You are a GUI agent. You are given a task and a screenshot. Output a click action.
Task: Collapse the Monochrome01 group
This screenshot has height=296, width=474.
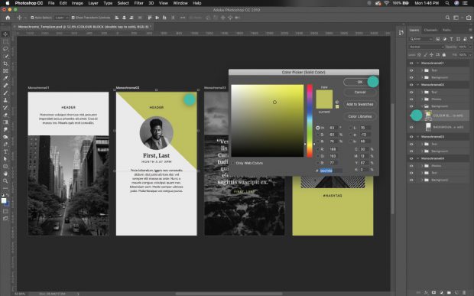tap(417, 63)
